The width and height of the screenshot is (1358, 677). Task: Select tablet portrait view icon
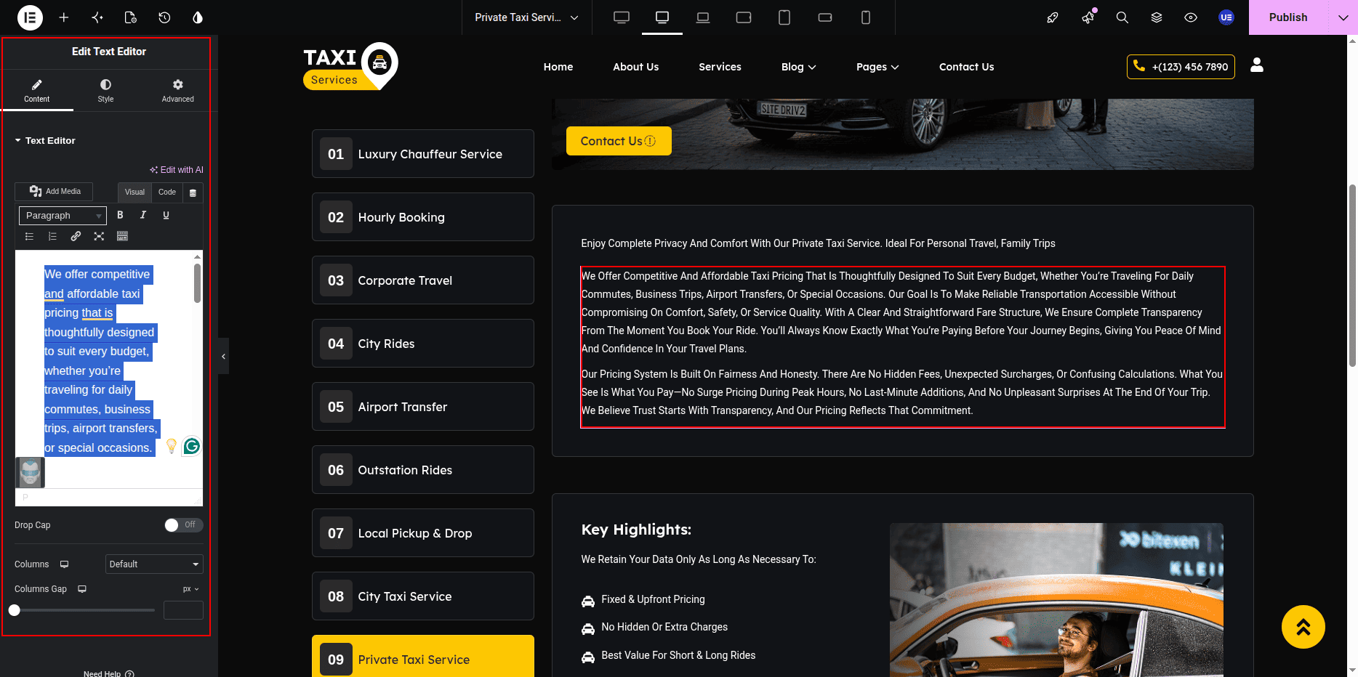(784, 17)
